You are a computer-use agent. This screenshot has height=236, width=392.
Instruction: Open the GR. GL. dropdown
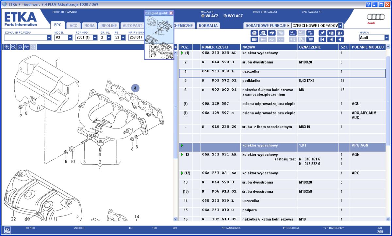tap(109, 37)
